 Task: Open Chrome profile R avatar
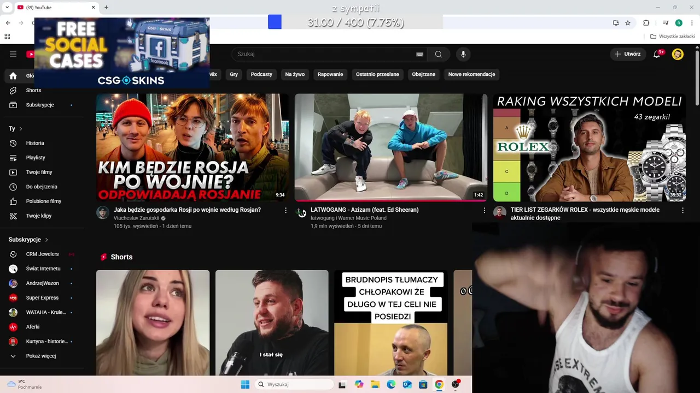tap(679, 23)
